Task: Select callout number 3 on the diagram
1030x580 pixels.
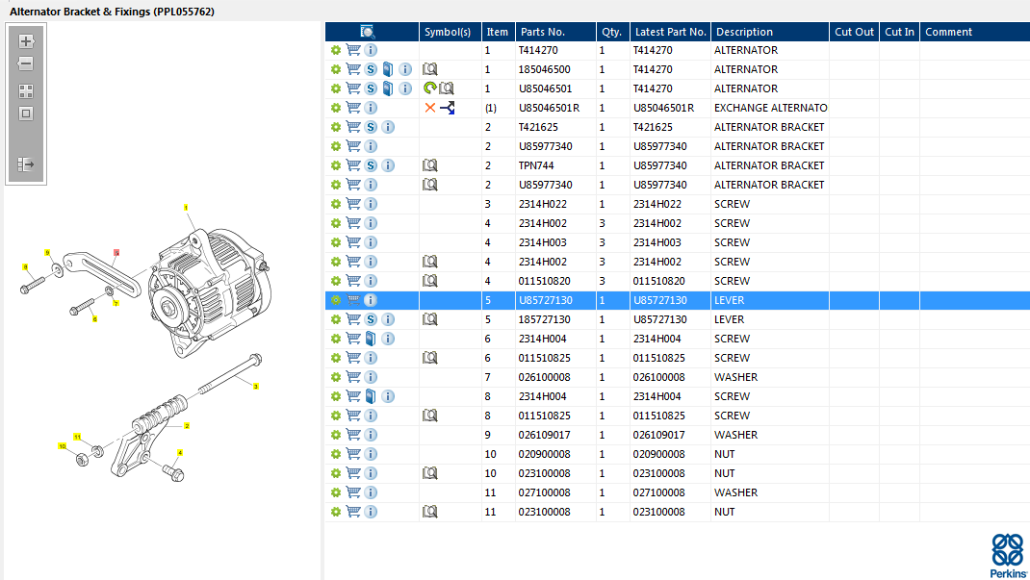Action: tap(256, 387)
